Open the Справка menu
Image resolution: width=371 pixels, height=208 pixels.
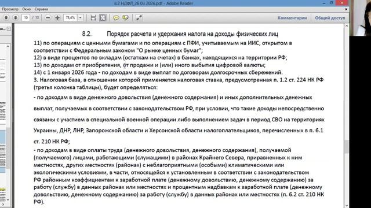point(41,9)
